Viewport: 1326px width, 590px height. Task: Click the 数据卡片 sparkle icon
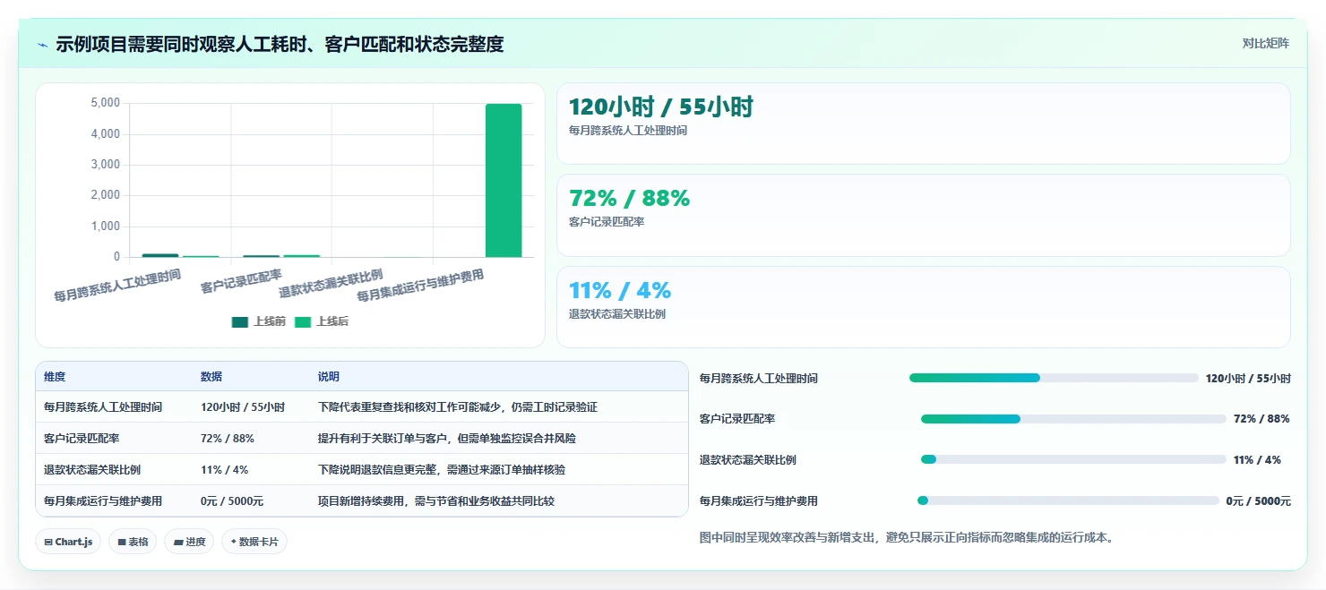(233, 542)
